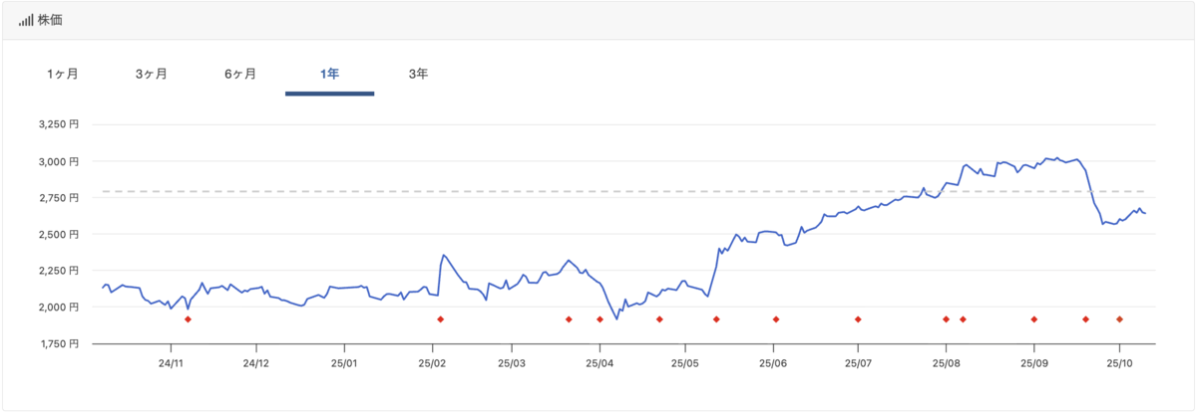This screenshot has width=1197, height=415.
Task: Click the 25/02 date axis label
Action: [432, 363]
